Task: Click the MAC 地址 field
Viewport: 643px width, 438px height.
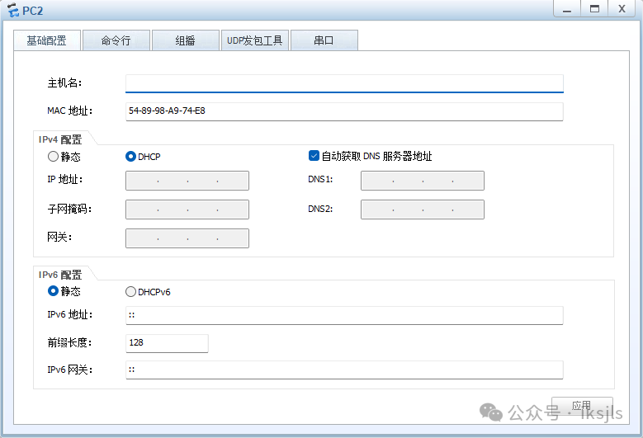Action: pos(344,111)
